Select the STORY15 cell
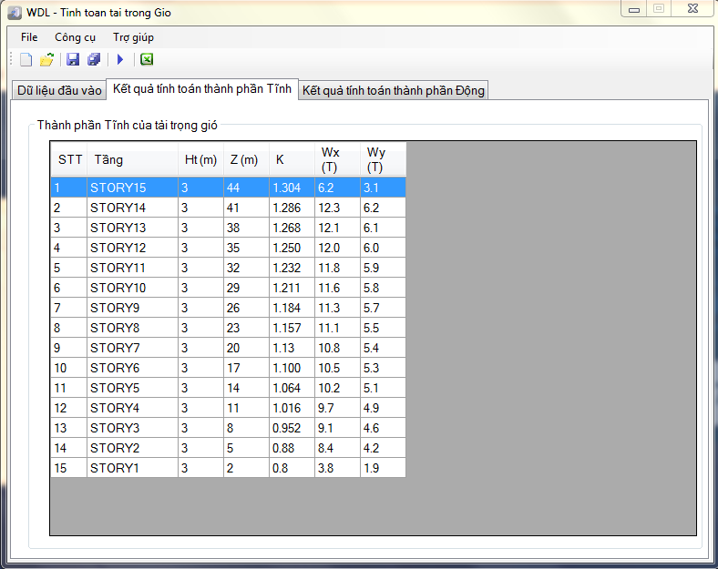 tap(132, 188)
